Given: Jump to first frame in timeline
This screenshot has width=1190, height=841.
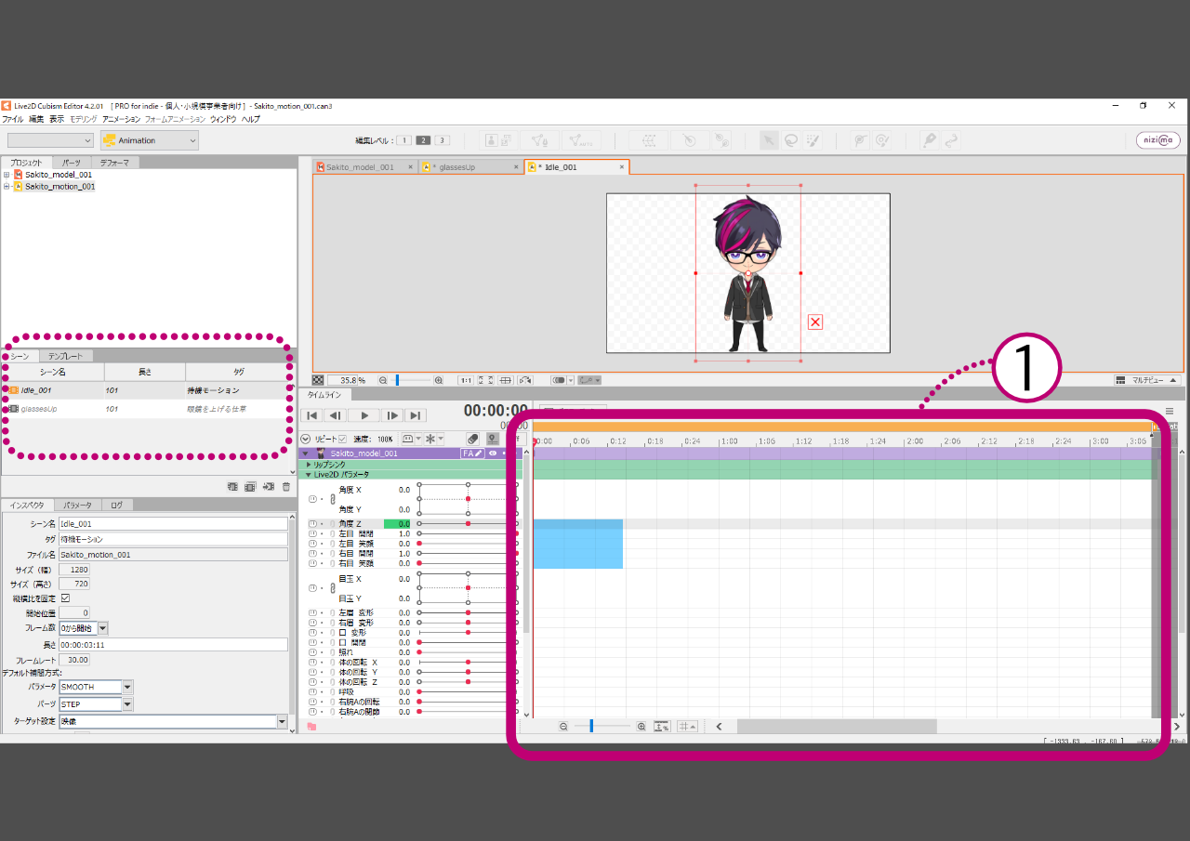Looking at the screenshot, I should coord(313,415).
